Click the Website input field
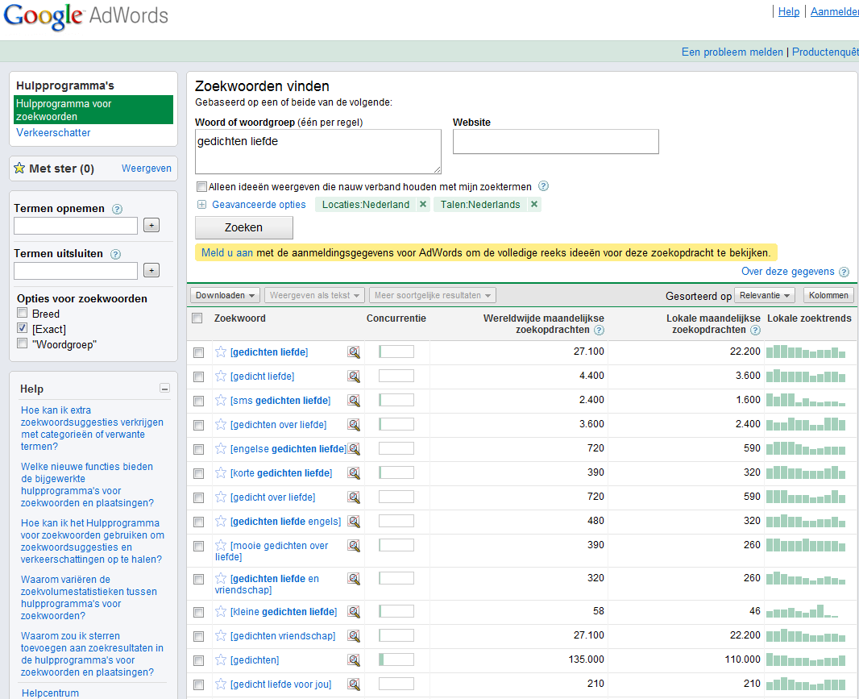 (x=555, y=141)
